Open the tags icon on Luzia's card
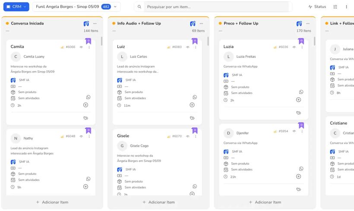The height and width of the screenshot is (211, 354). point(298,113)
